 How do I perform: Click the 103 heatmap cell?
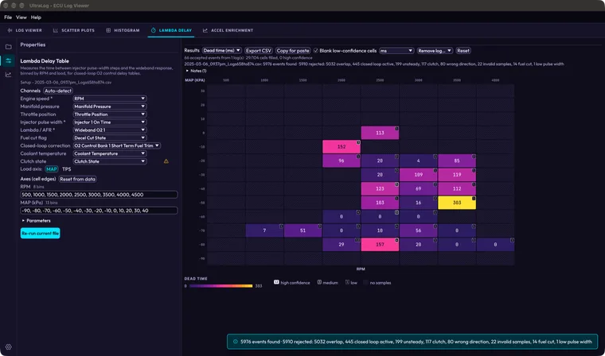(x=380, y=203)
